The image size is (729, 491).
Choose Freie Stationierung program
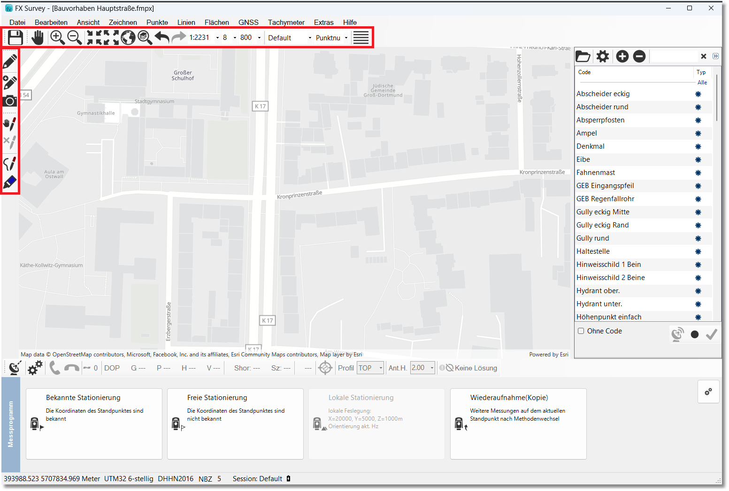point(235,423)
